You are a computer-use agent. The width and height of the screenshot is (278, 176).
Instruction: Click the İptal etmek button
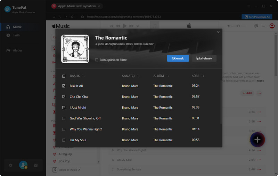point(204,58)
